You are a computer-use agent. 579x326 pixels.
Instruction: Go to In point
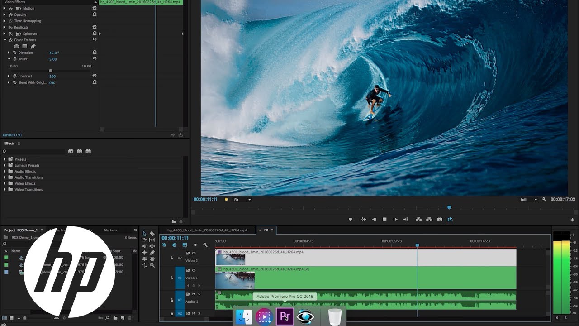tap(364, 219)
